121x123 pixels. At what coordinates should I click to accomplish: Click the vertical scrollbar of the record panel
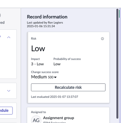point(117,63)
